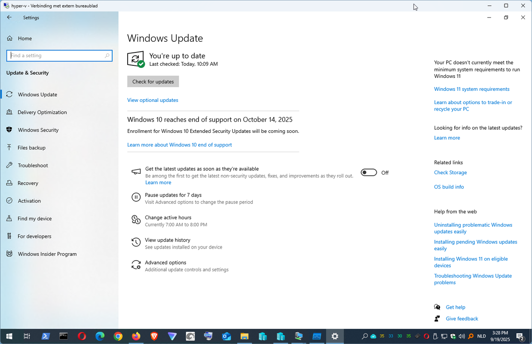Image resolution: width=532 pixels, height=344 pixels.
Task: Open Learn more about Windows 10 end of support
Action: coord(180,145)
